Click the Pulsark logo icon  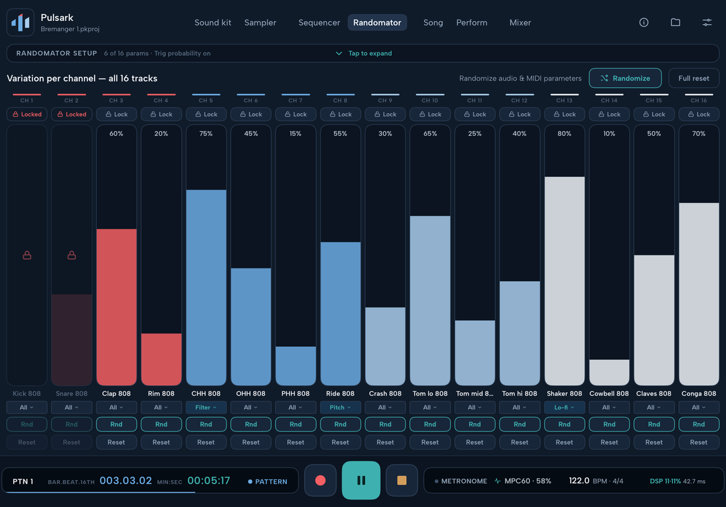tap(20, 22)
